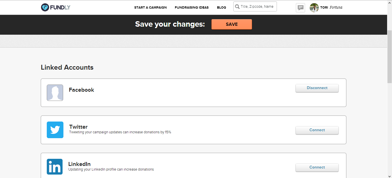Click the page scrollbar down arrow
The image size is (392, 178).
coord(389,176)
